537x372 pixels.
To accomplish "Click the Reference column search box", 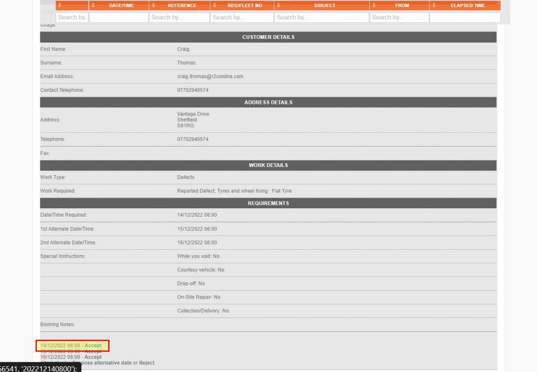I will coord(179,17).
